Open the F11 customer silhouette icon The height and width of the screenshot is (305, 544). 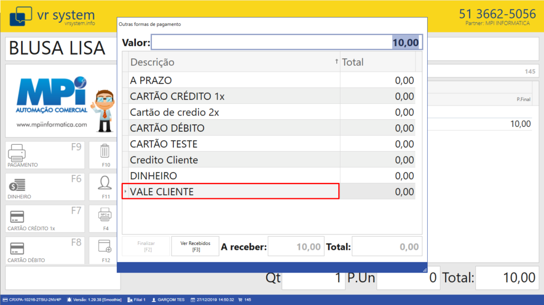coord(105,184)
